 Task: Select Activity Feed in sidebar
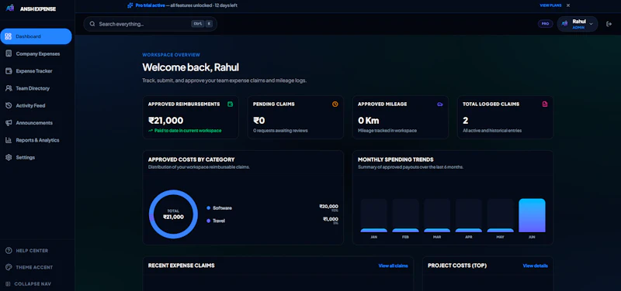pyautogui.click(x=36, y=105)
